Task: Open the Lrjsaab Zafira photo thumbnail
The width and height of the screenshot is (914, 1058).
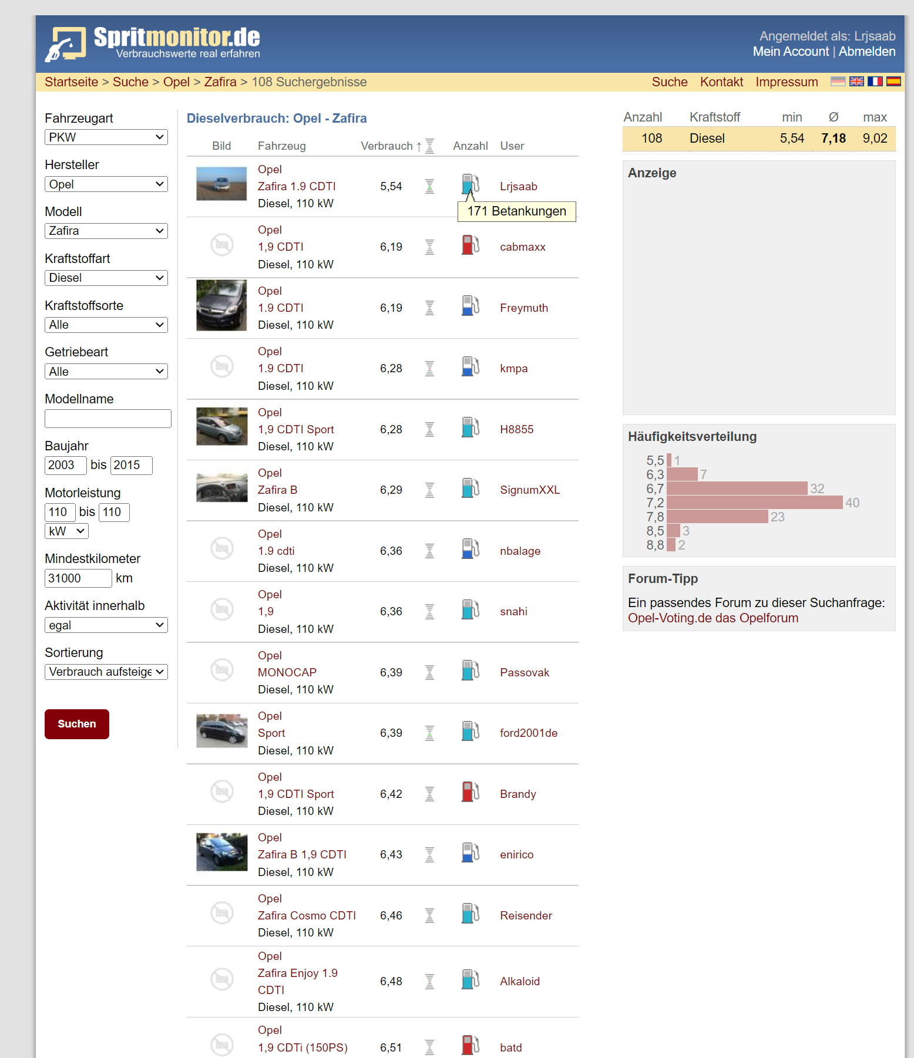Action: pos(221,184)
